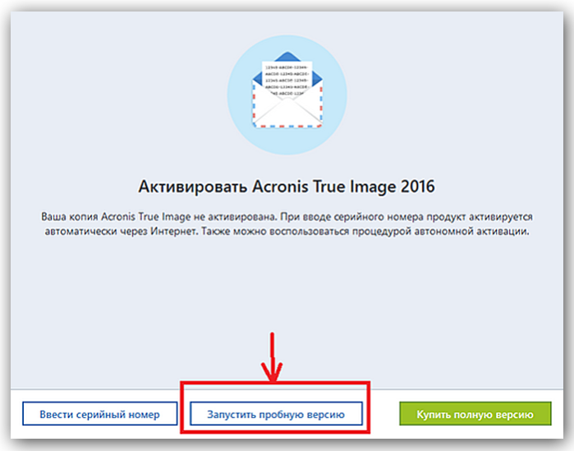Click the light blue circle illustration
Image resolution: width=574 pixels, height=451 pixels.
point(287,94)
